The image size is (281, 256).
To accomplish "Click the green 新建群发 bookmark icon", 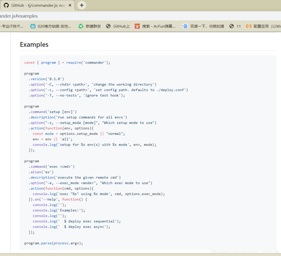I will click(x=81, y=26).
